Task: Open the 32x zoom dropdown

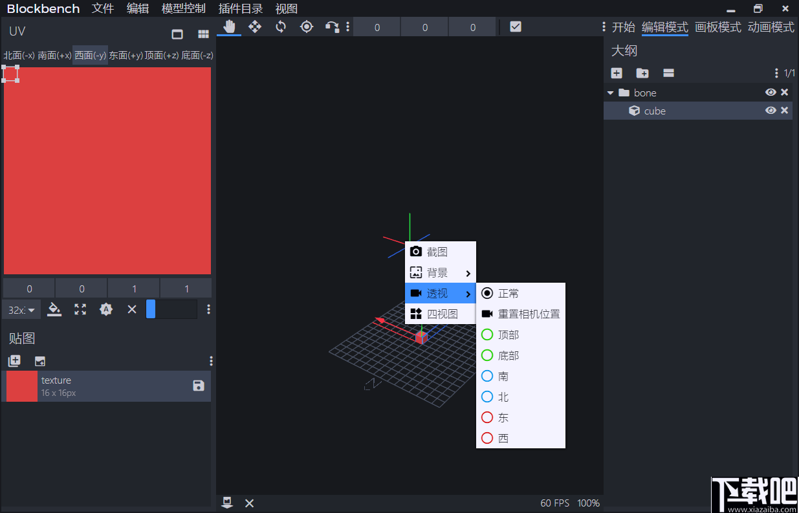Action: pos(20,309)
